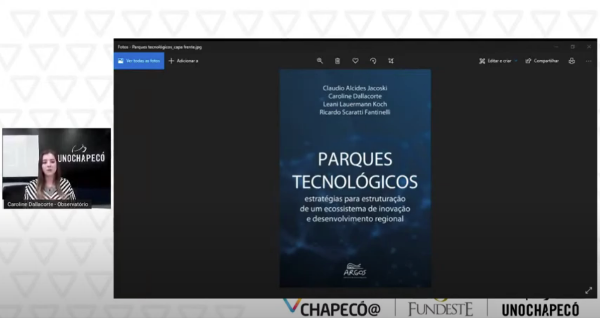The width and height of the screenshot is (600, 318).
Task: Delete the photo with the trash icon
Action: [337, 61]
